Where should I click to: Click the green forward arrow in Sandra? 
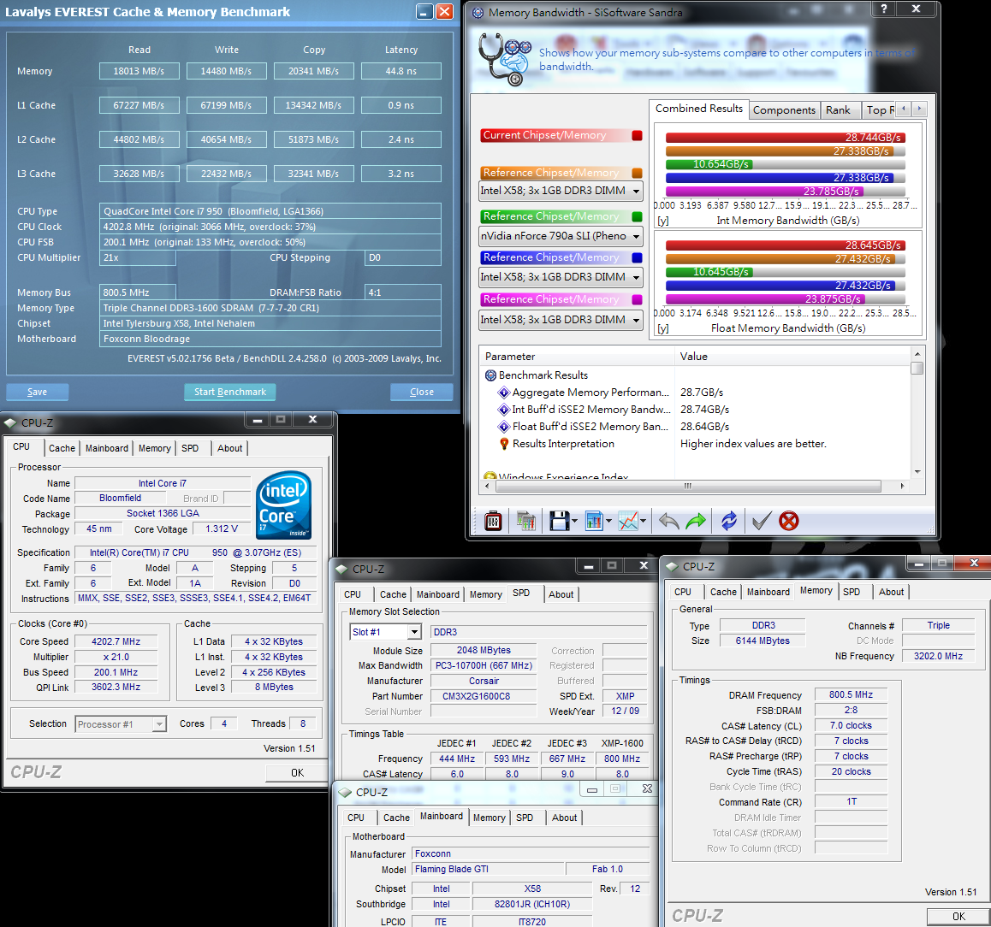click(x=696, y=521)
